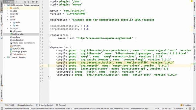Open the Favorites tool window tab
Image resolution: width=196 pixels, height=110 pixels.
[2, 95]
